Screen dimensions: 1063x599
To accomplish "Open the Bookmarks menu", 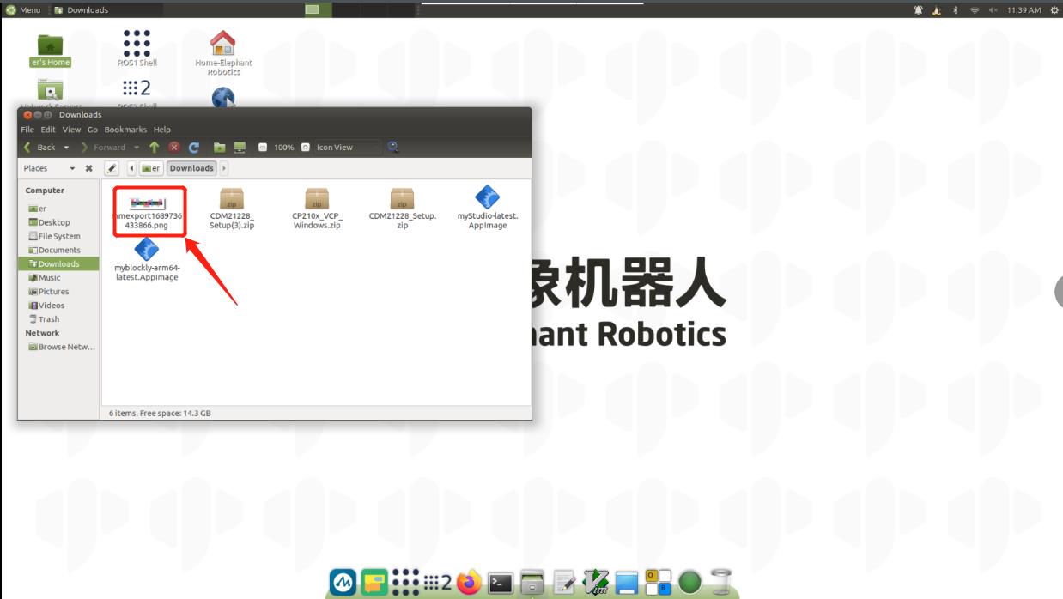I will click(125, 130).
